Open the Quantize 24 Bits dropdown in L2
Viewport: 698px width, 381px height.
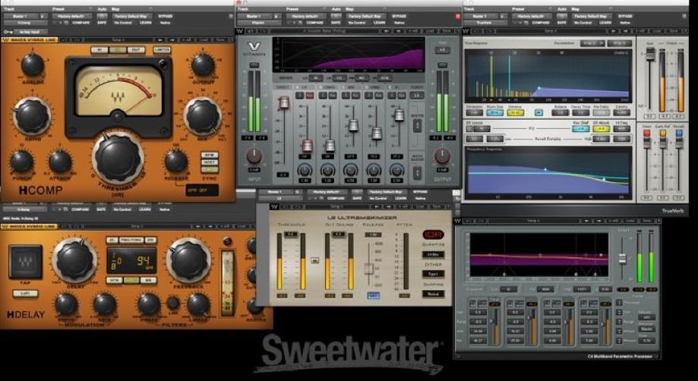(433, 255)
